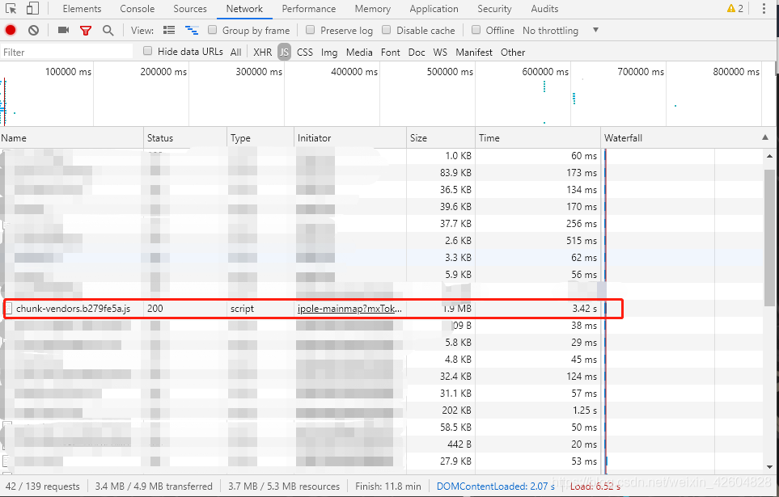Switch to large request rows view

[x=169, y=30]
